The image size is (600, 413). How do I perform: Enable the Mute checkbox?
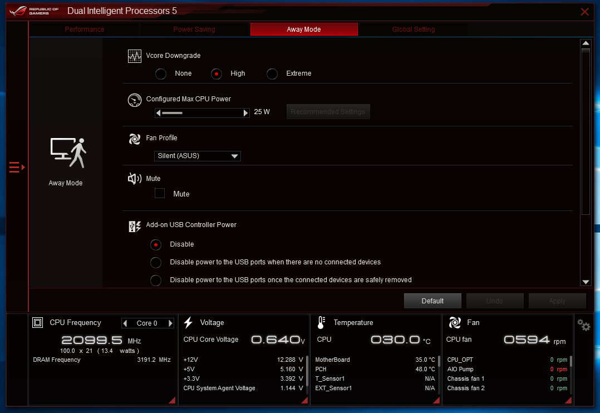coord(160,193)
